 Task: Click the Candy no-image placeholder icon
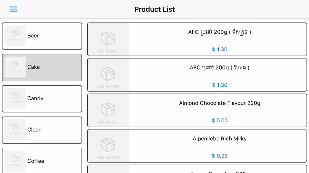tap(15, 98)
